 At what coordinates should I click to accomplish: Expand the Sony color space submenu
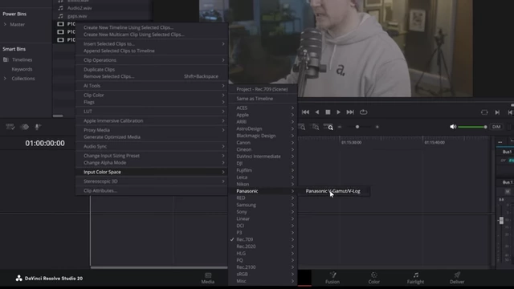point(263,212)
